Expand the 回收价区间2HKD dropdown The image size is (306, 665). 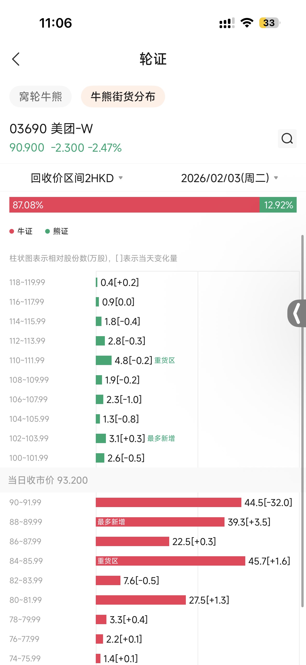pos(77,178)
